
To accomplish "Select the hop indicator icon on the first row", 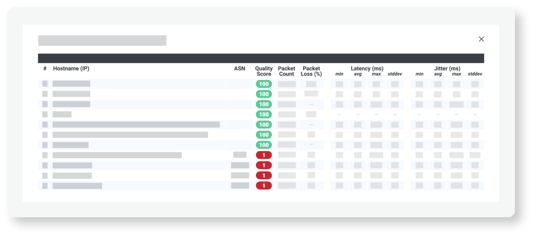I will 45,84.
